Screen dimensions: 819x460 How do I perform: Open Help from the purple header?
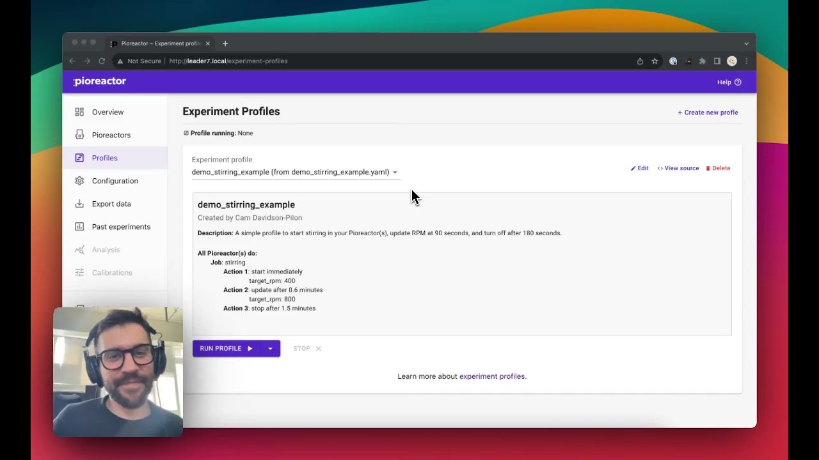[x=729, y=82]
